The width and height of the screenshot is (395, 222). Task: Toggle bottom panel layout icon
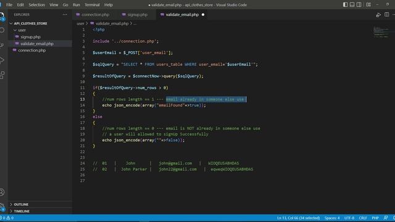(352, 4)
